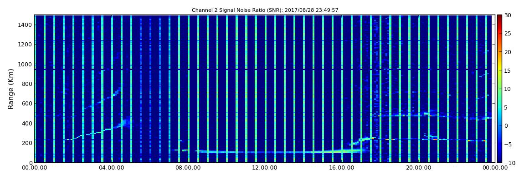Click the 800 range tick label
Screen dimensions: 524x185
point(27,84)
